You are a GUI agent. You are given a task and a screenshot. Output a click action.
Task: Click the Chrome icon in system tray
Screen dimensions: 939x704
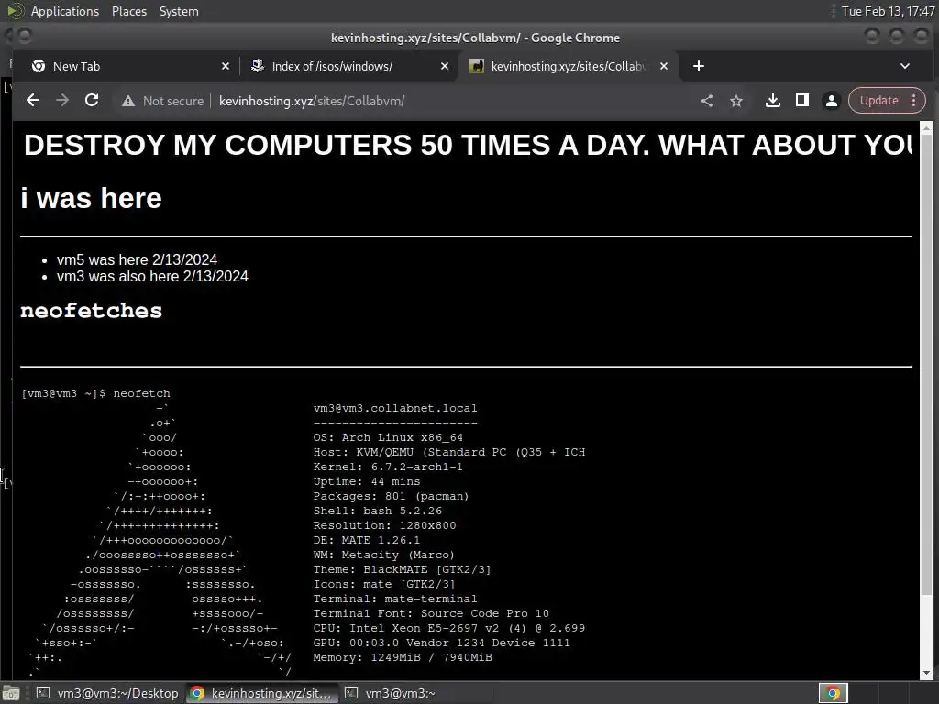tap(833, 693)
